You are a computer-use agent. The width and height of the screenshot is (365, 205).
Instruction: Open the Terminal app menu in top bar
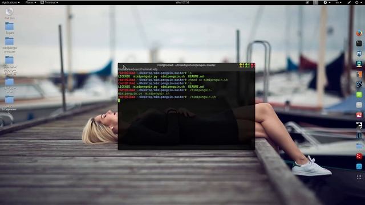(49, 2)
